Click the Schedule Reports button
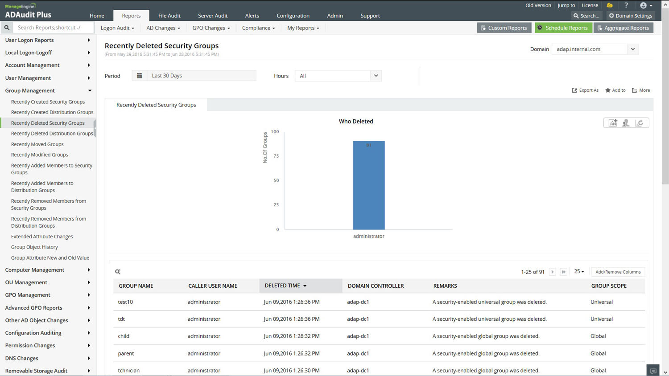The image size is (669, 376). click(563, 28)
